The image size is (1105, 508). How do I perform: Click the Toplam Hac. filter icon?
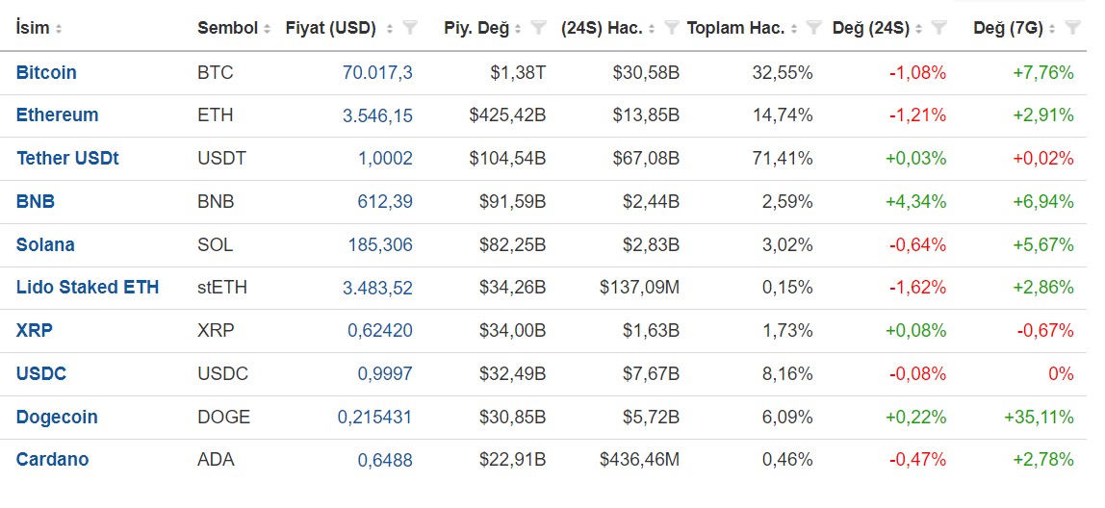point(813,29)
